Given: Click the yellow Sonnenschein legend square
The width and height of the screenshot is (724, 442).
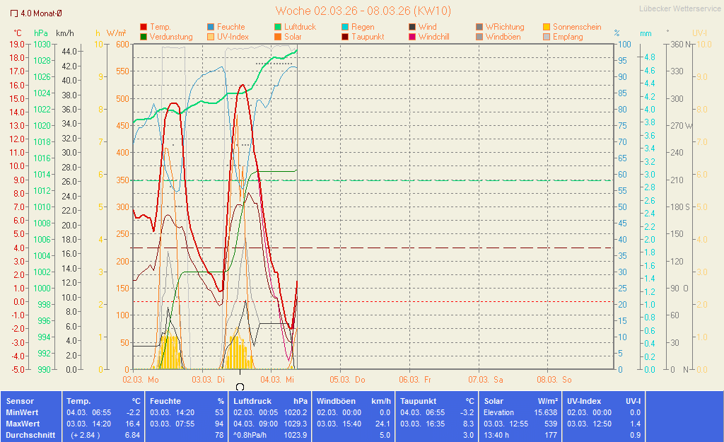Looking at the screenshot, I should (x=547, y=27).
